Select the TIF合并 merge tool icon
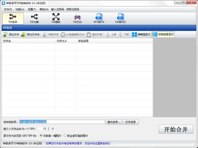 13,18
